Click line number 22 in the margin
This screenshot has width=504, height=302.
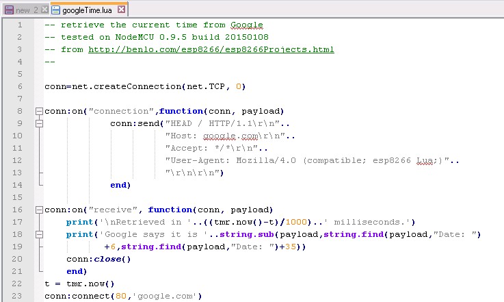tap(18, 284)
